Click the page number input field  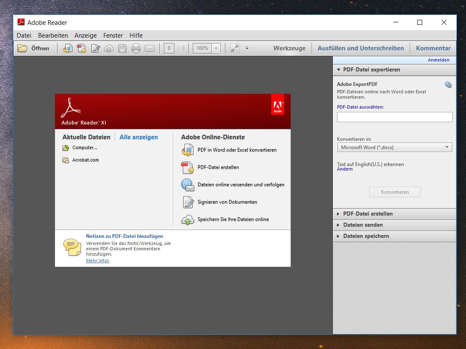pos(169,48)
